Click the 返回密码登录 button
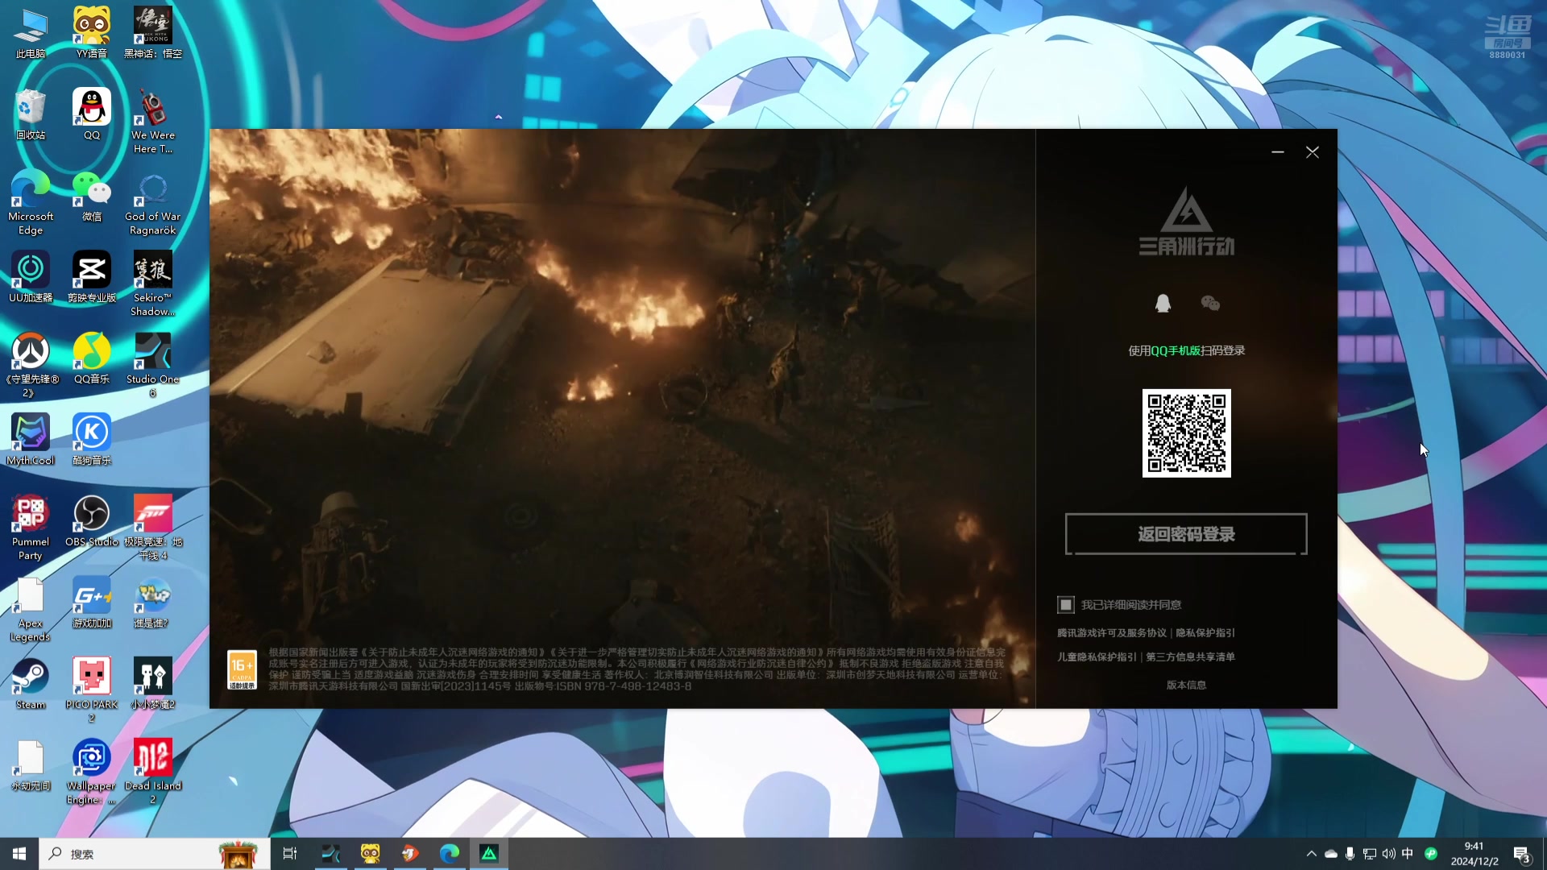This screenshot has height=870, width=1547. [x=1186, y=534]
